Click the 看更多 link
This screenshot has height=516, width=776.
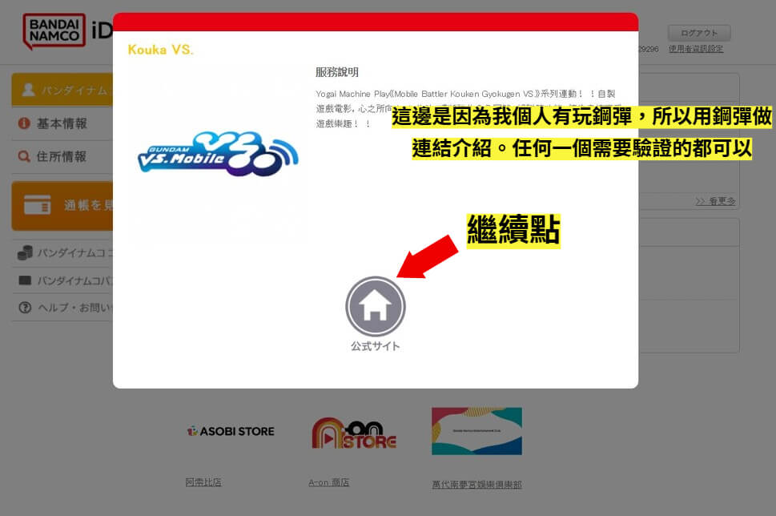point(715,201)
